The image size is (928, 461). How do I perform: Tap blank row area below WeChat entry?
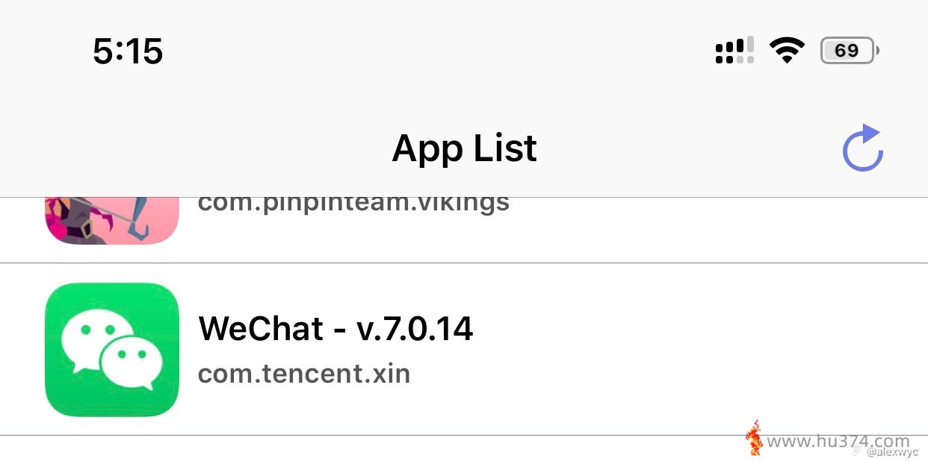(374, 448)
